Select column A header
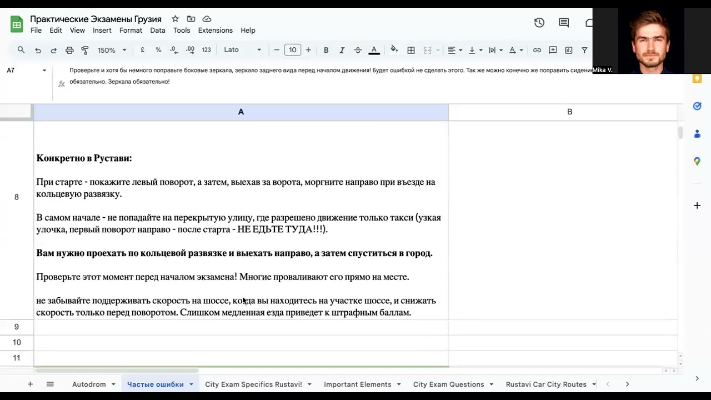The width and height of the screenshot is (711, 400). 241,112
